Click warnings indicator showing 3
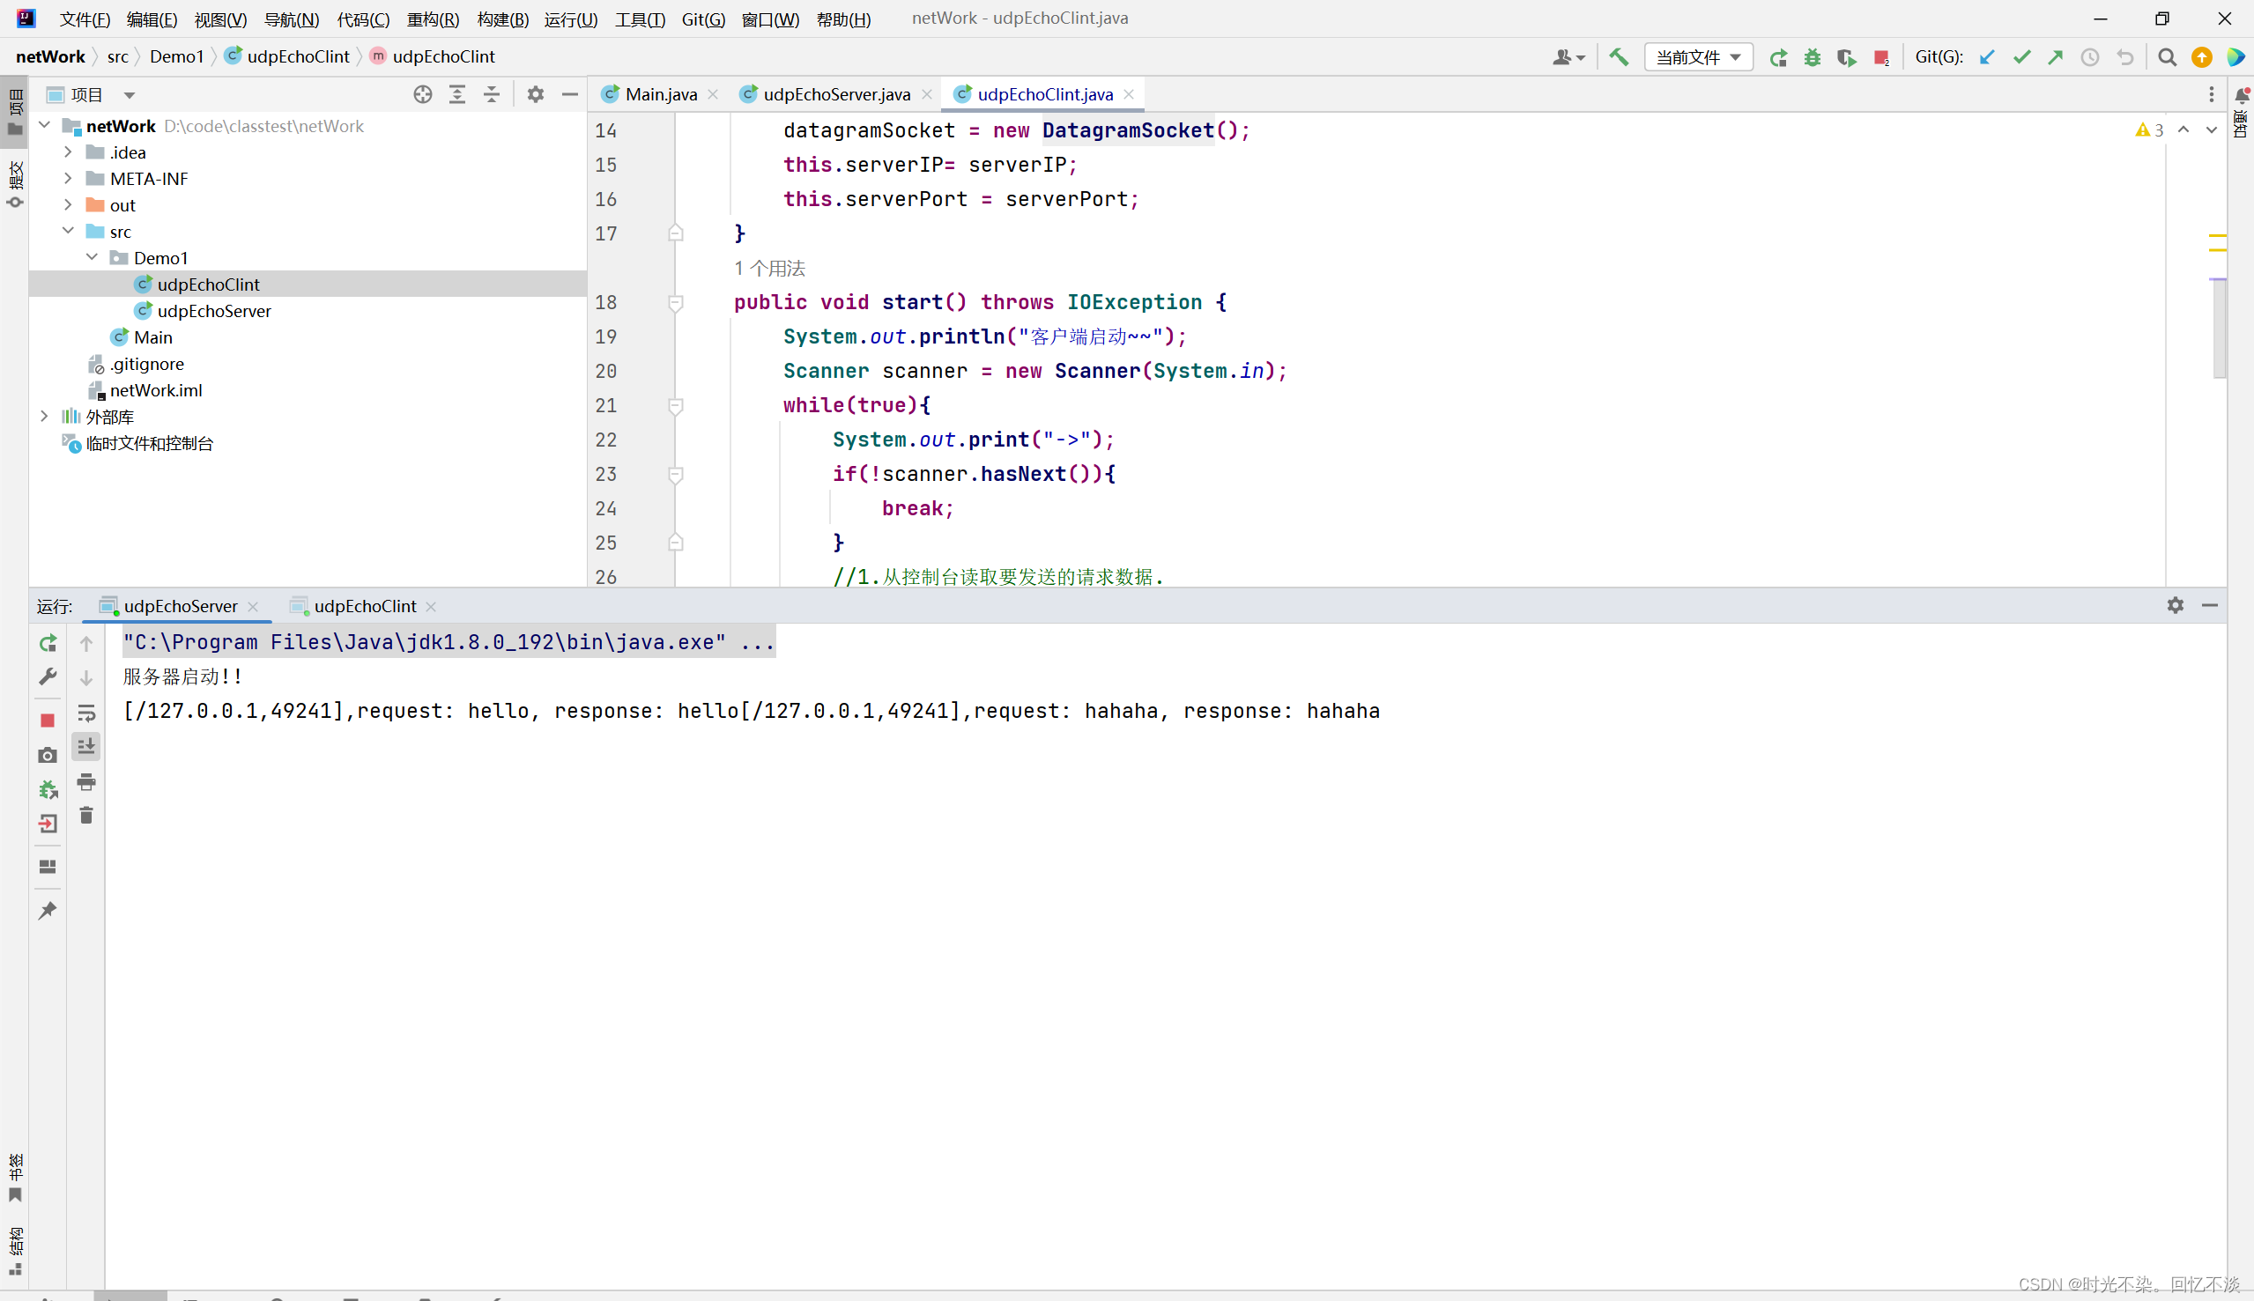The image size is (2254, 1301). [2149, 129]
